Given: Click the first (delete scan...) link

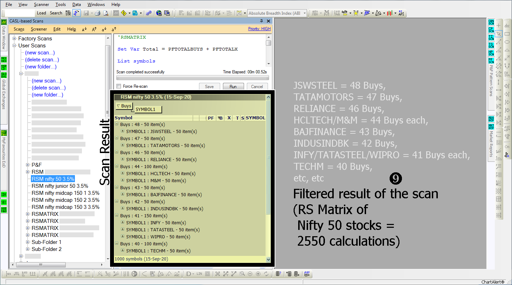Looking at the screenshot, I should (42, 60).
